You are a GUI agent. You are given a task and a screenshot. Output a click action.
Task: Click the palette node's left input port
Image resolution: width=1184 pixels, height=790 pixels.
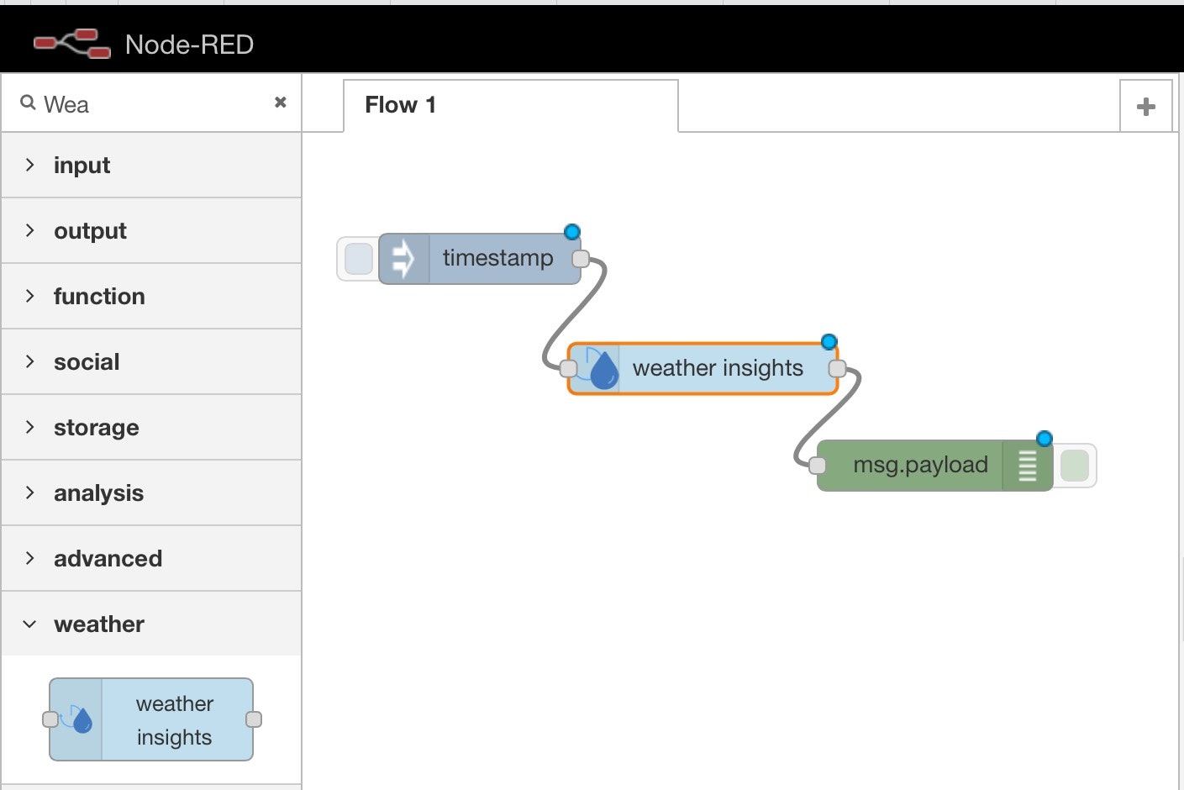50,719
